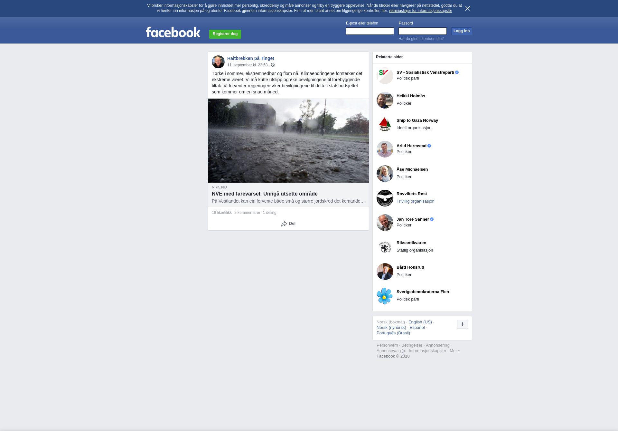Switch language to Português (Brasil)
618x431 pixels.
pos(393,333)
